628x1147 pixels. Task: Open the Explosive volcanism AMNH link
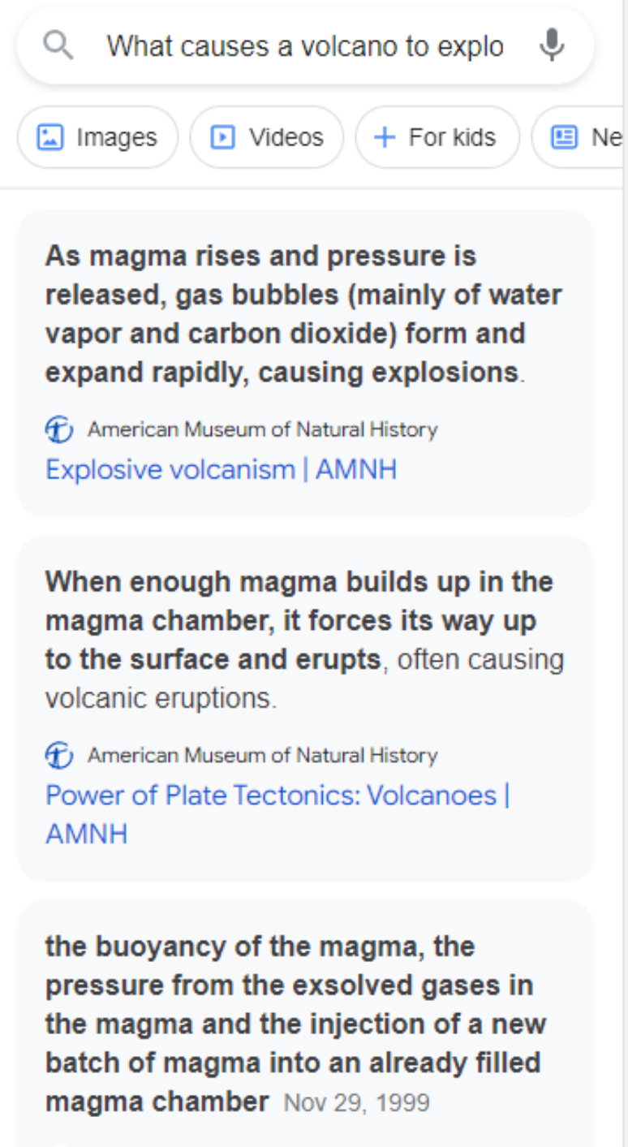[x=221, y=469]
